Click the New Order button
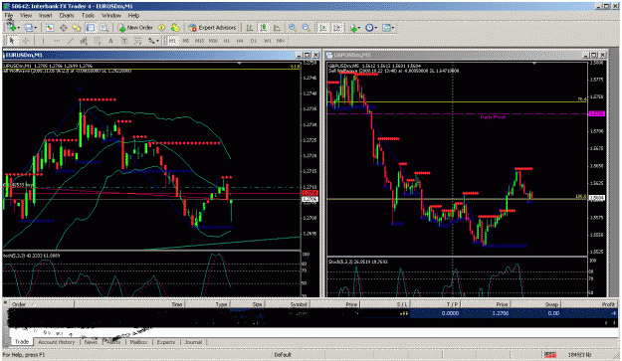The width and height of the screenshot is (622, 361). pos(135,27)
